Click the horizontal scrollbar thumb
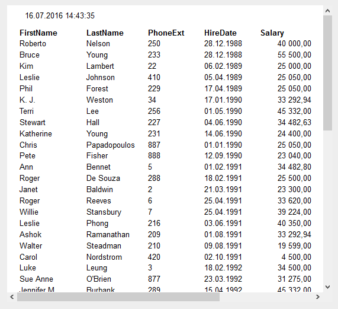The width and height of the screenshot is (338, 309). (x=118, y=297)
